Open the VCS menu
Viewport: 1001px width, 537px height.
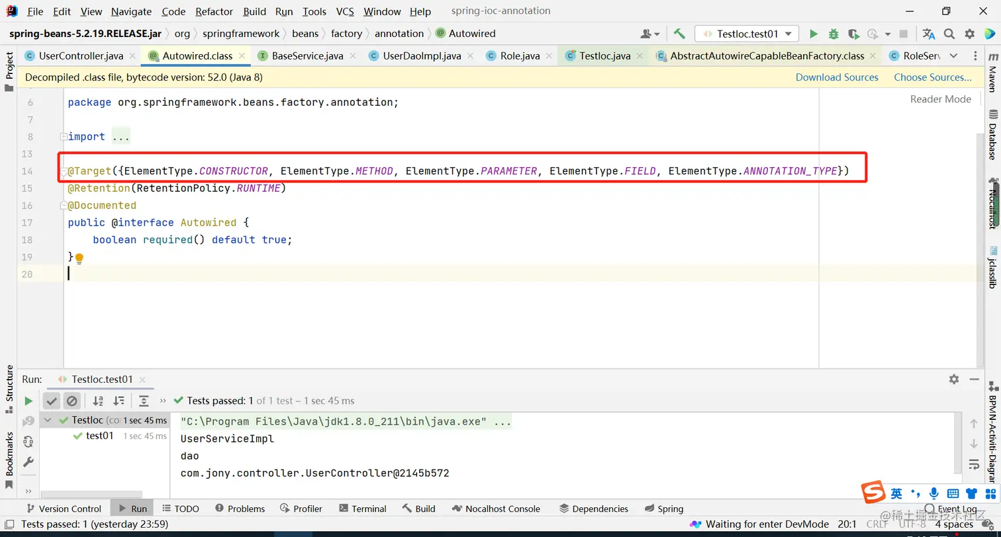(x=345, y=11)
